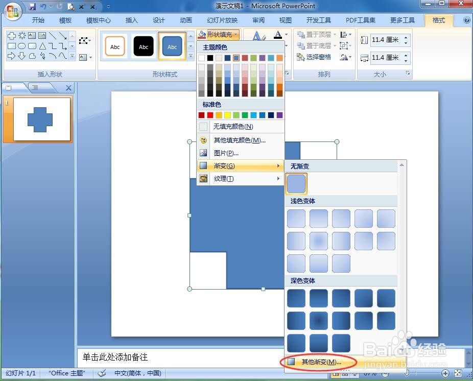The width and height of the screenshot is (473, 381).
Task: Open the Edit Shape tool
Action: pos(85,40)
